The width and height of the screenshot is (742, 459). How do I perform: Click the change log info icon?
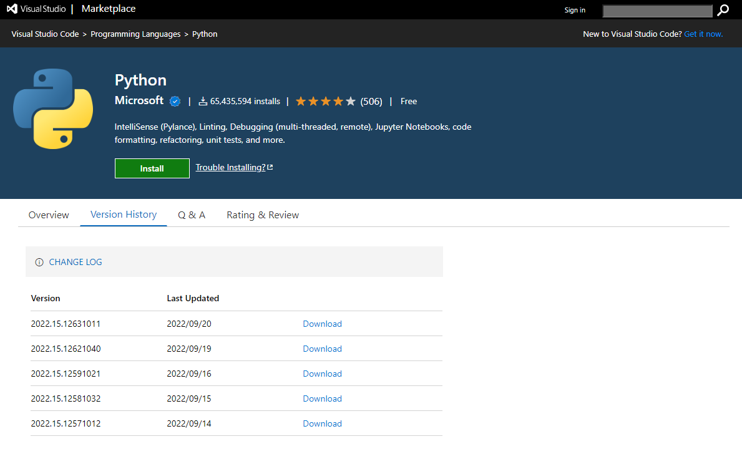(x=39, y=263)
